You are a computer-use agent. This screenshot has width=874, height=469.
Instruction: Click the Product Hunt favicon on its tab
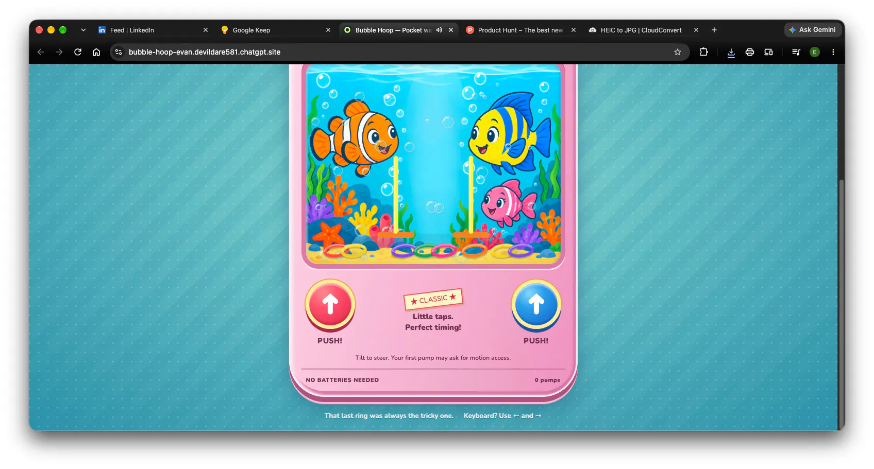470,30
